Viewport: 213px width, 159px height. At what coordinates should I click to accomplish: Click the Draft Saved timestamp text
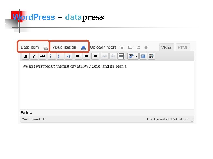click(x=168, y=119)
